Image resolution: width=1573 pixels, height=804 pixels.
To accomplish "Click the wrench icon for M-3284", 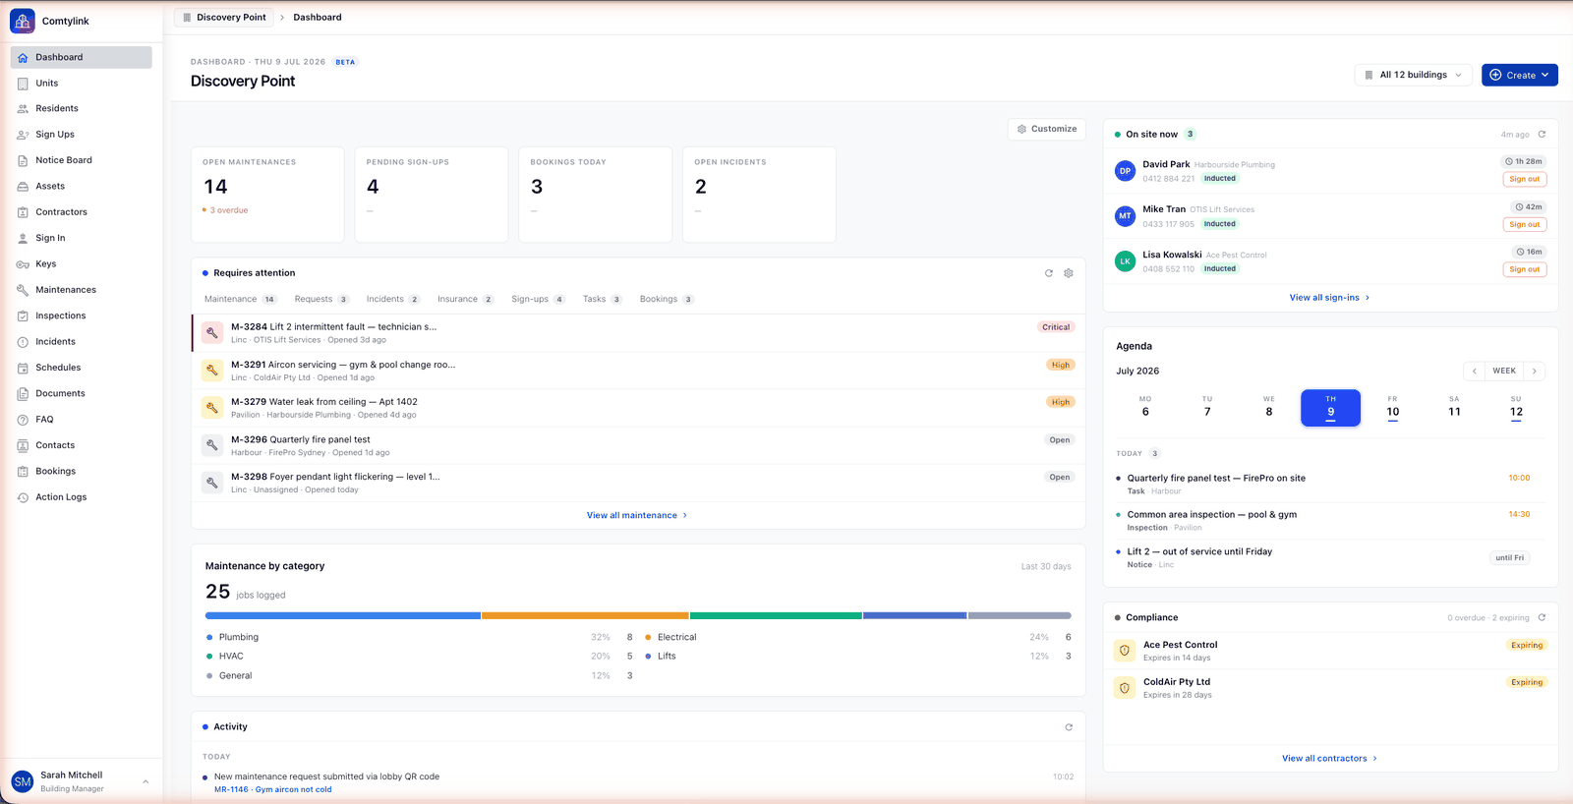I will click(211, 333).
